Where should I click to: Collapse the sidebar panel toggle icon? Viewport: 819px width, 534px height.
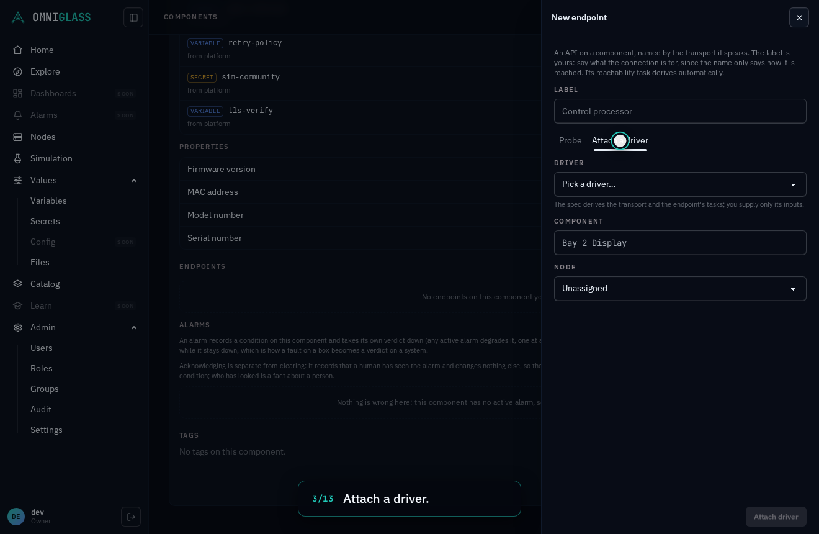click(133, 17)
